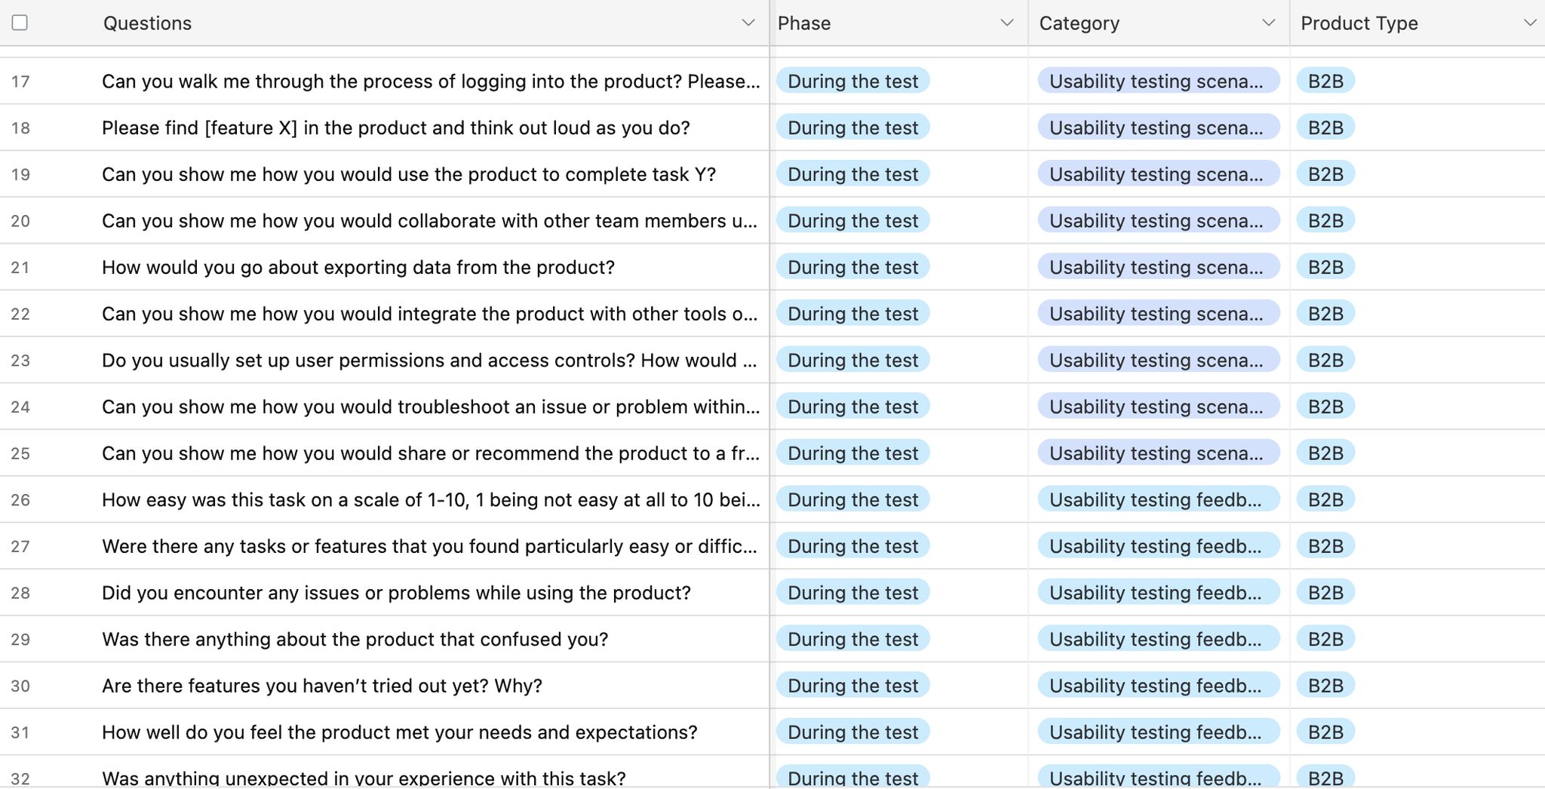Select row number 30
This screenshot has width=1545, height=789.
pyautogui.click(x=22, y=685)
